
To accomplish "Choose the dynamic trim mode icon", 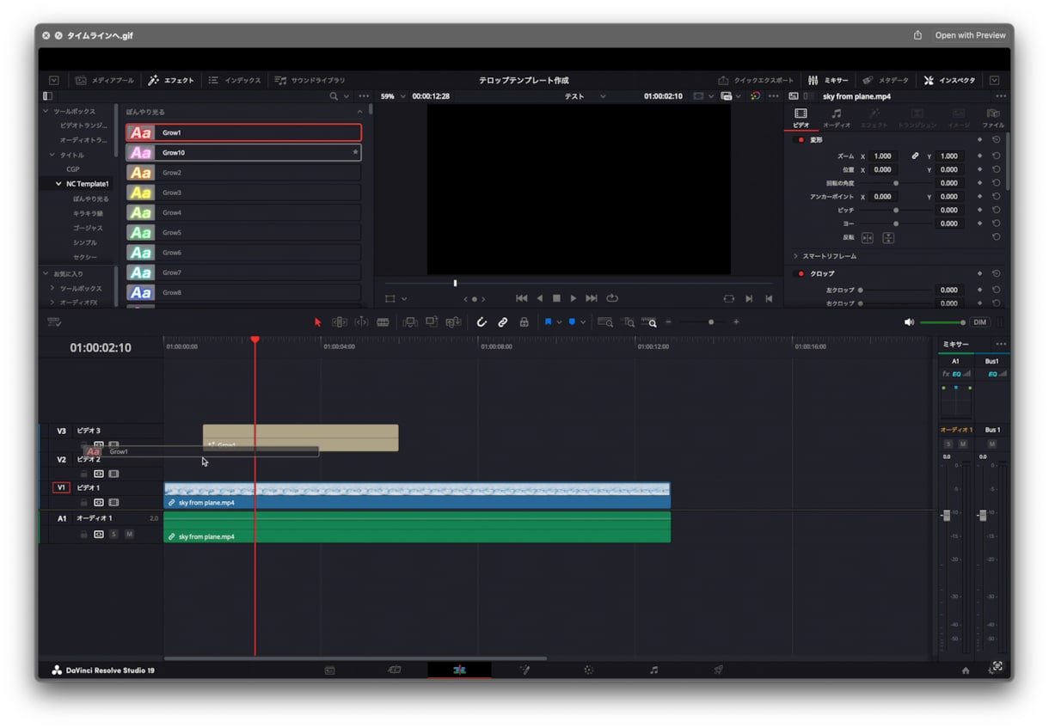I will (361, 322).
